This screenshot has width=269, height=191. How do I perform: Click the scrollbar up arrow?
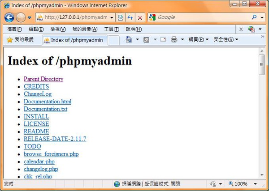[262, 51]
